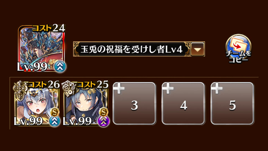Click the blue chevron badge on cost 26 card
Screen dimensions: 268x151
pyautogui.click(x=54, y=121)
